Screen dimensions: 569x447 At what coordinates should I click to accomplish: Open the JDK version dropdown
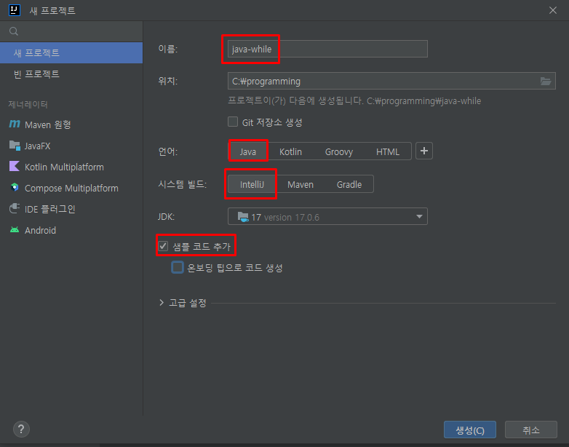coord(327,216)
